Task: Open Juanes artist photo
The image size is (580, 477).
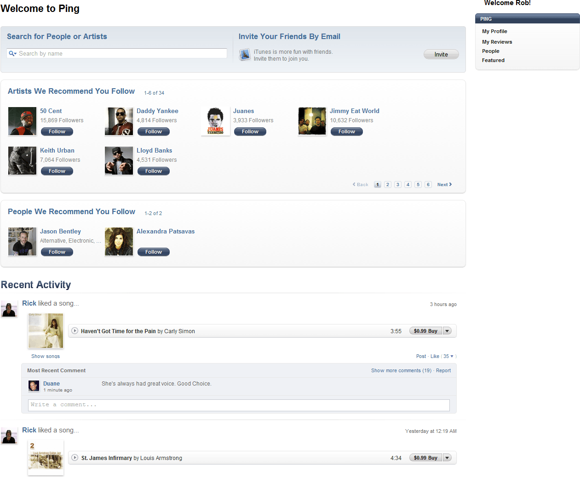Action: point(215,121)
